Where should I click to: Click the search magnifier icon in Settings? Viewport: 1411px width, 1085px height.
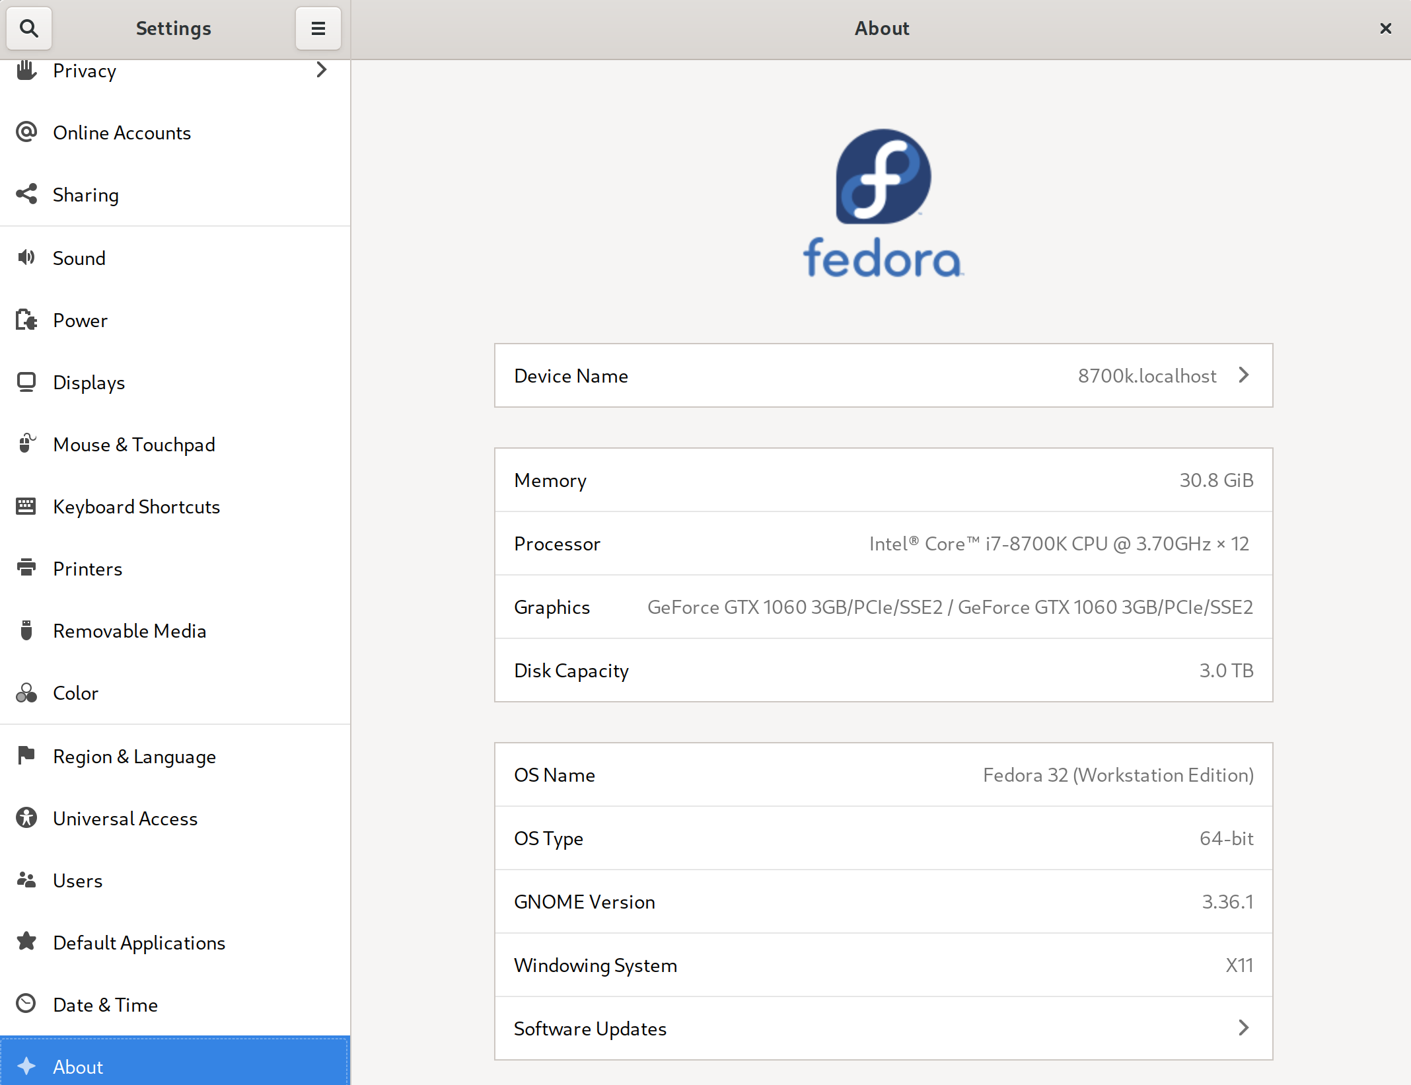coord(28,28)
